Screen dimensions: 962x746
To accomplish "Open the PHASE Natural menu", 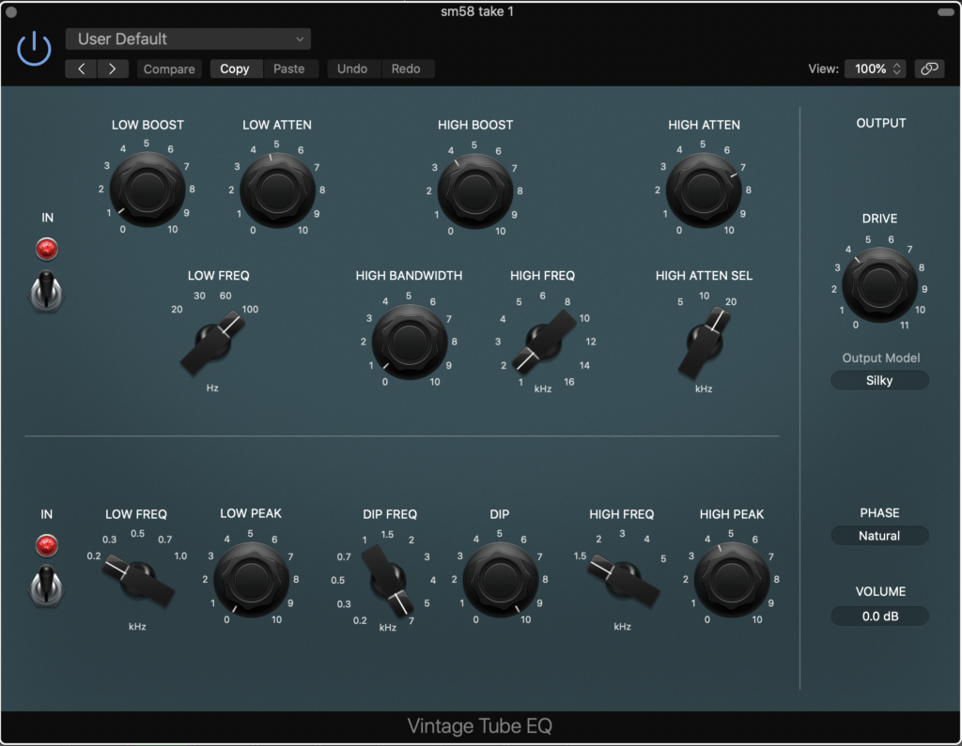I will (879, 536).
